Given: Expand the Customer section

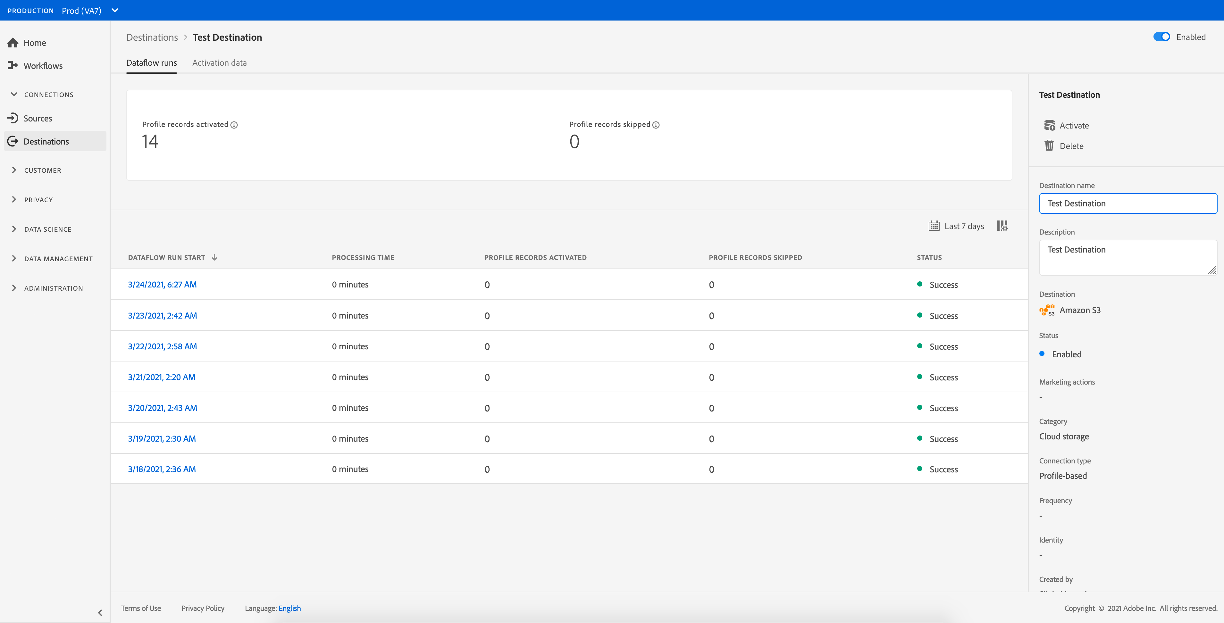Looking at the screenshot, I should 42,170.
